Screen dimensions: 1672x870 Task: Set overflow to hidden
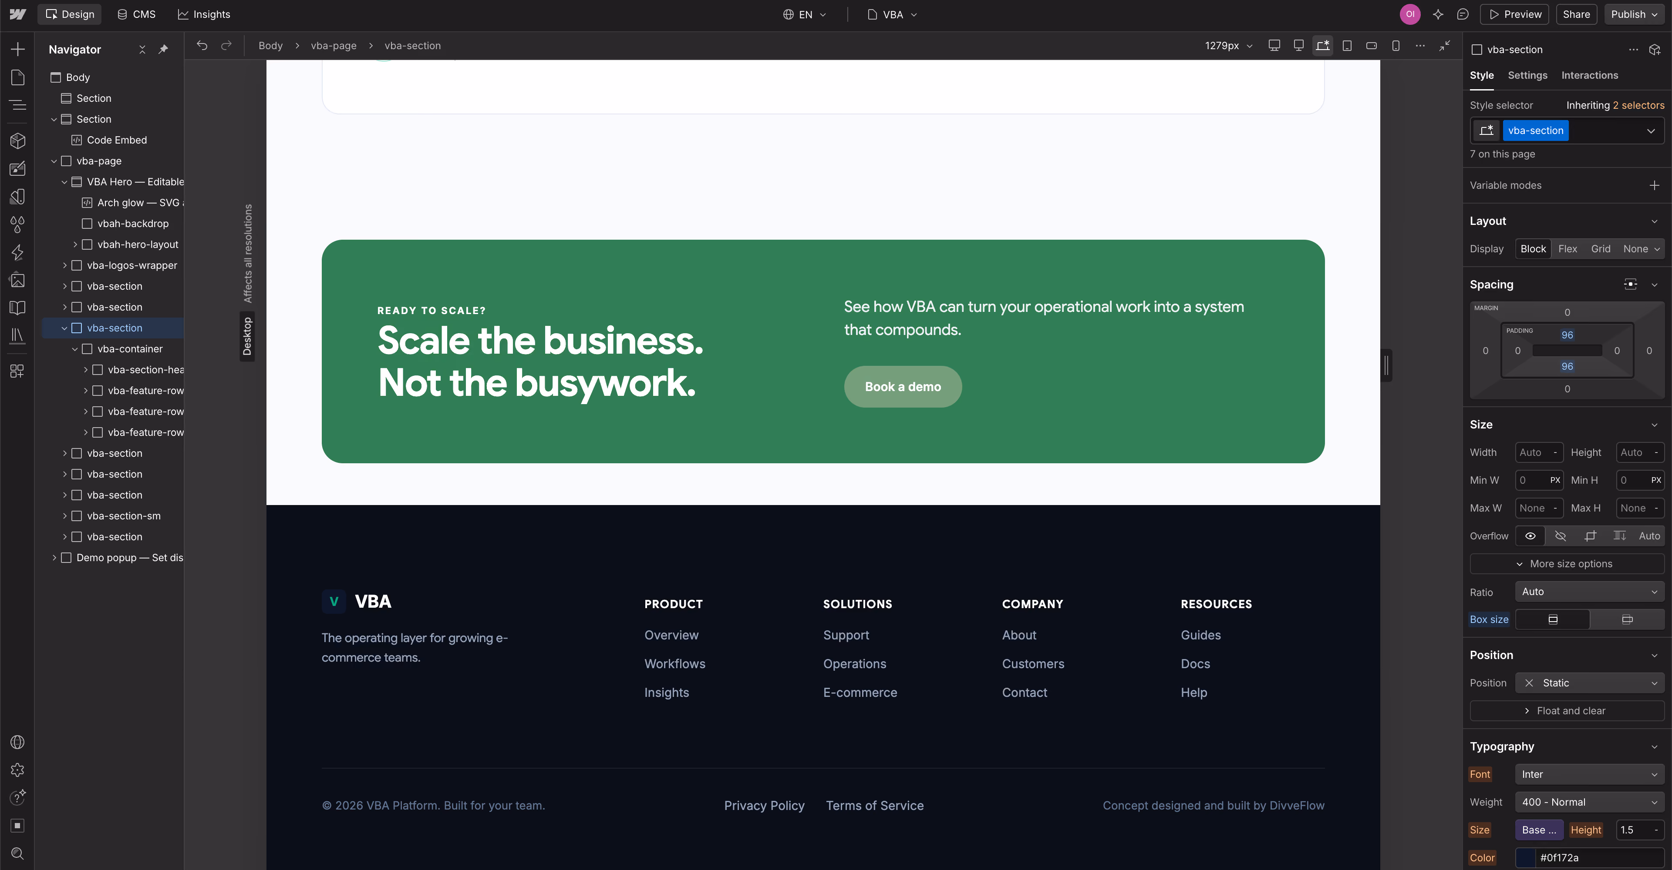(x=1561, y=536)
